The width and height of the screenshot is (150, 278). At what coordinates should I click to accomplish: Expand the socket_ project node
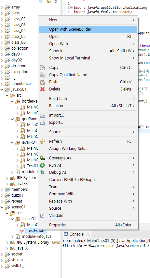click(2, 254)
